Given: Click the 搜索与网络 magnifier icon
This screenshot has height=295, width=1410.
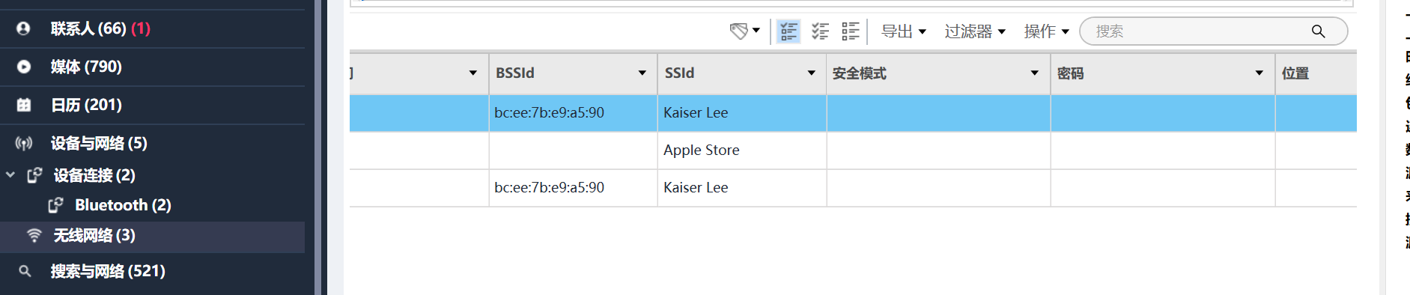Looking at the screenshot, I should click(25, 271).
